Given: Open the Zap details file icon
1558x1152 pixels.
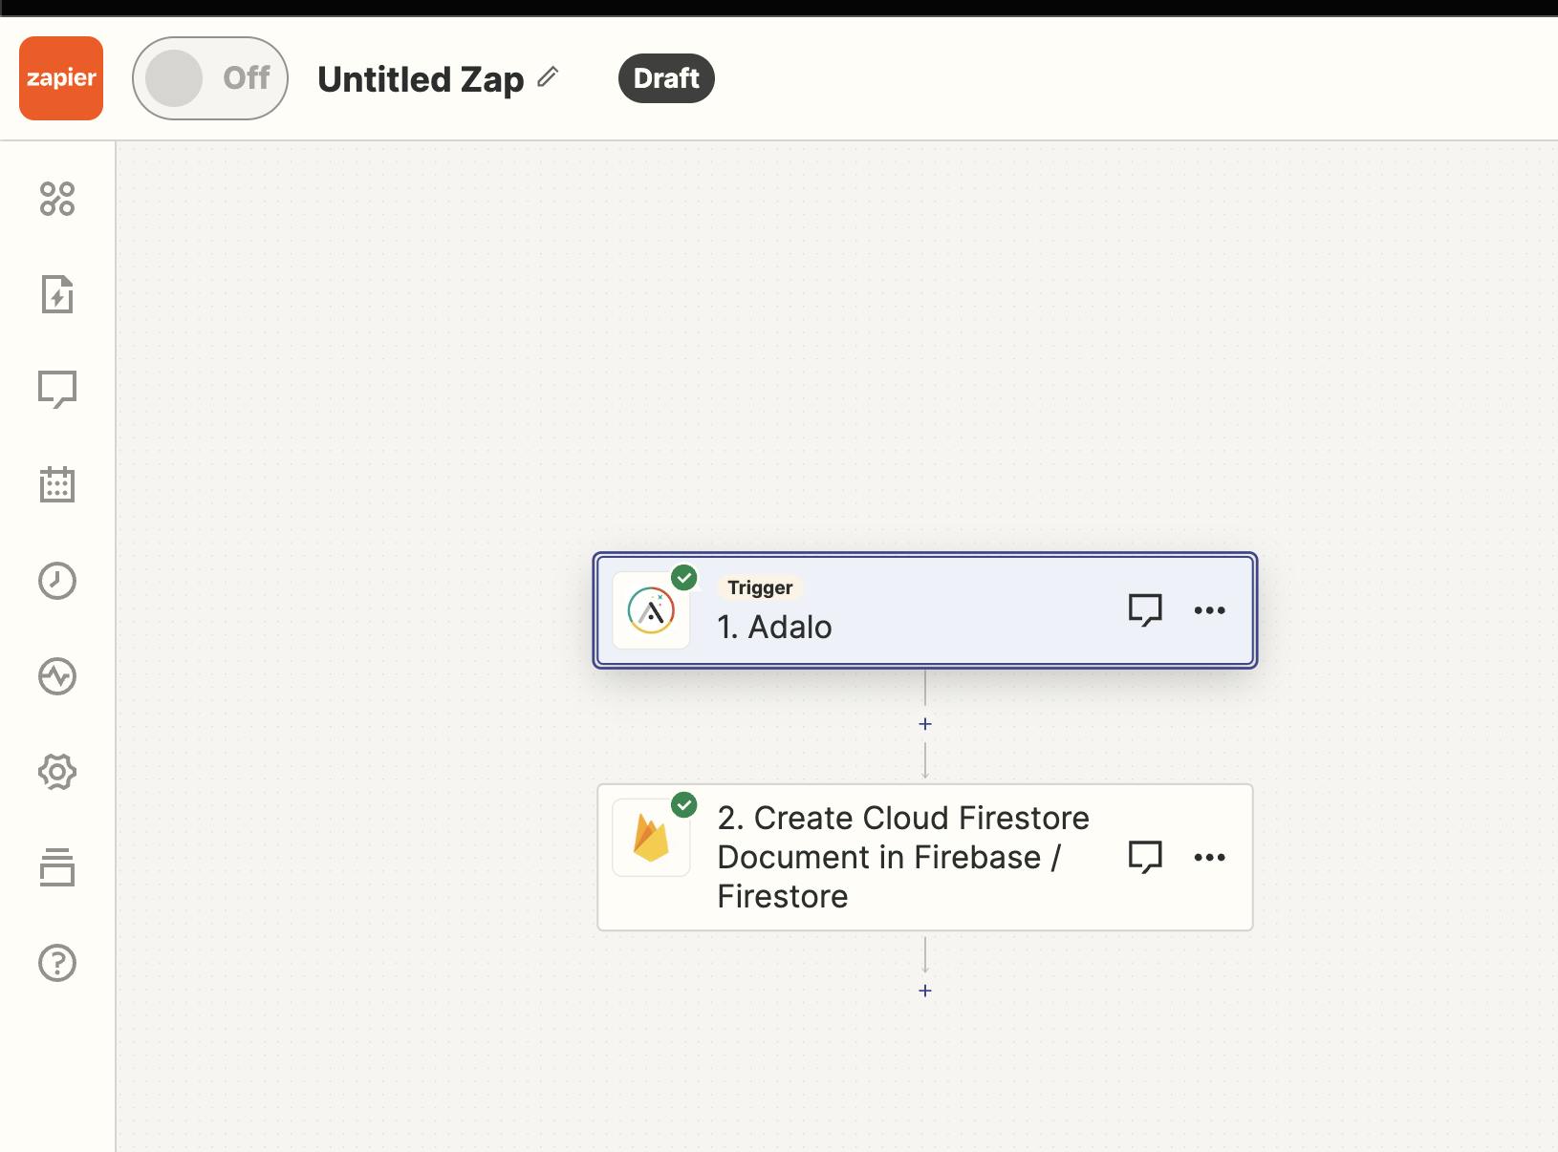Looking at the screenshot, I should [x=57, y=294].
